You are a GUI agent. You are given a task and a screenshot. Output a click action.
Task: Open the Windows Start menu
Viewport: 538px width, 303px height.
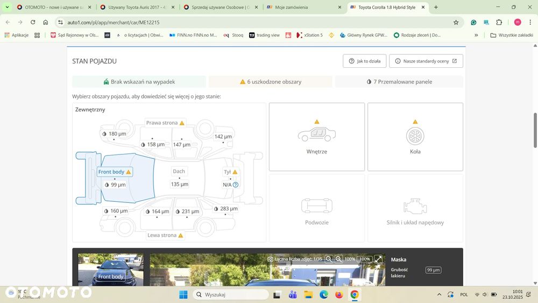click(x=183, y=294)
